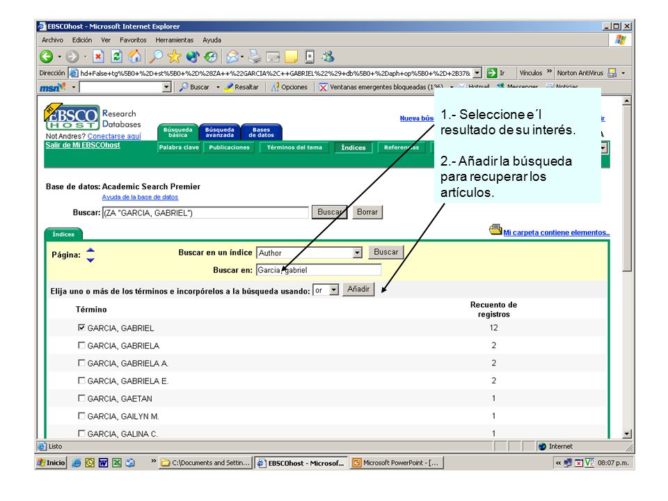Open the browser Search magnifier icon

tap(157, 56)
